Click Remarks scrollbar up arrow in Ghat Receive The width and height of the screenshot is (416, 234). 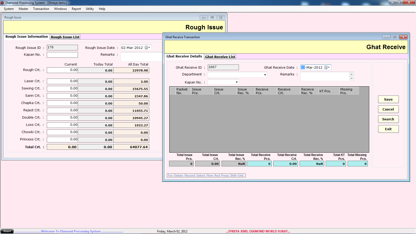tap(352, 74)
